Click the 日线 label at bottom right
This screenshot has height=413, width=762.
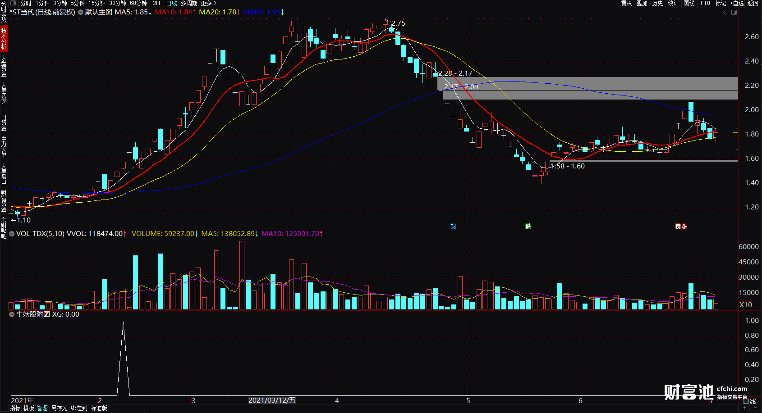pyautogui.click(x=749, y=401)
